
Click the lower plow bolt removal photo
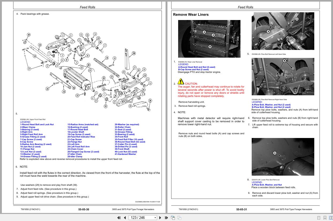[283, 157]
